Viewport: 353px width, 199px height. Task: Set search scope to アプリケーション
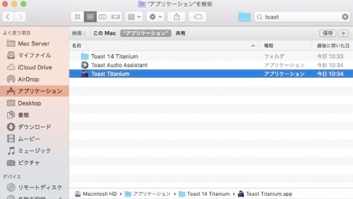coord(146,33)
